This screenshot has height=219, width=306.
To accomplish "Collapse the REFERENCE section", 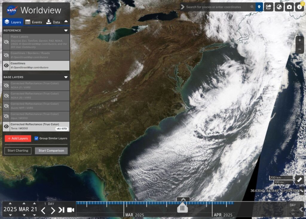I will (x=66, y=30).
